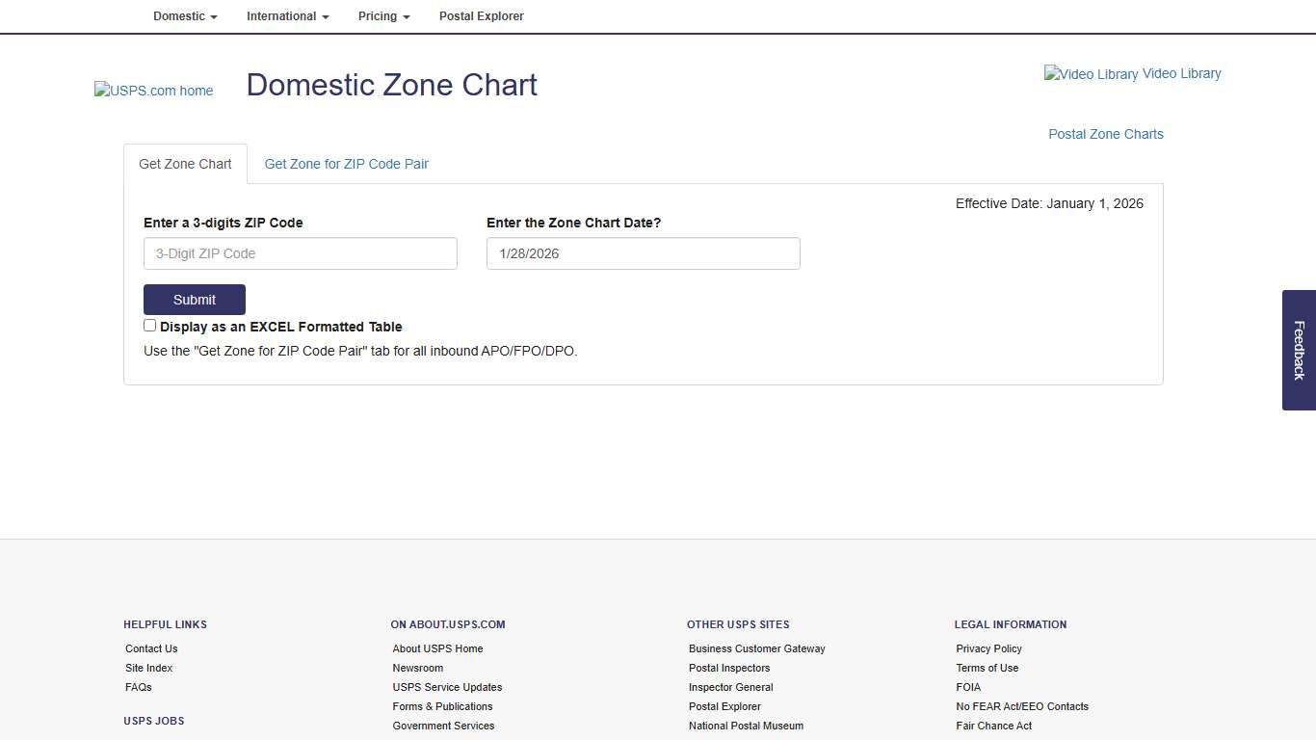The width and height of the screenshot is (1316, 740).
Task: Open the Site Index link
Action: tap(148, 668)
